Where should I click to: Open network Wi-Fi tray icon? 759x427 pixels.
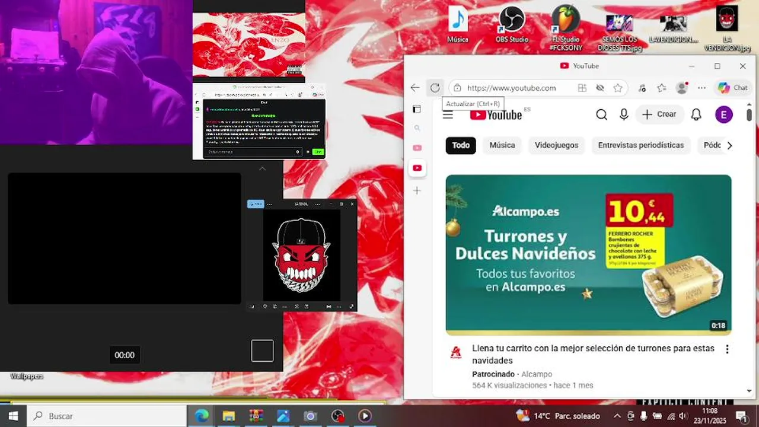[671, 416]
